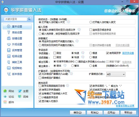Check 保持候选扩展模式 option

coord(40,78)
